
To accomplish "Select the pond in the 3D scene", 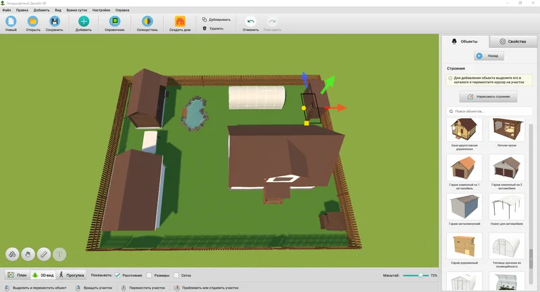I will [x=194, y=113].
